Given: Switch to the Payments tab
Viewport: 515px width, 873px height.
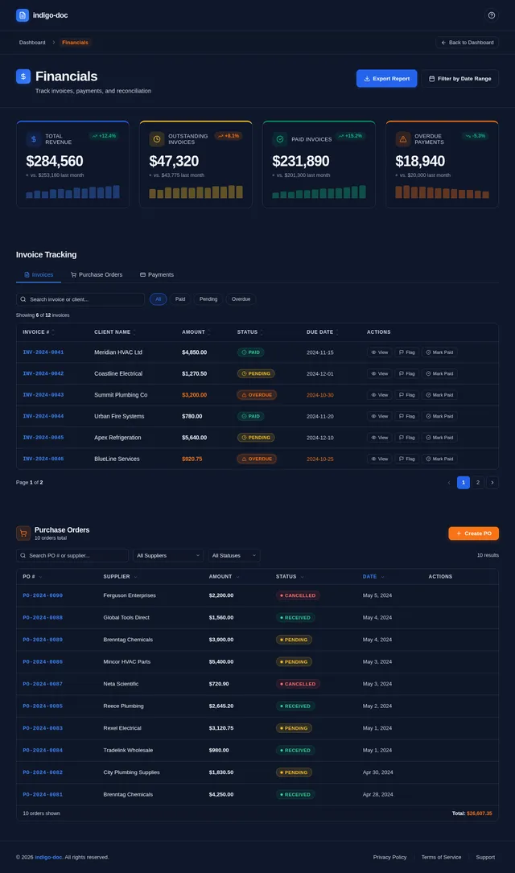Looking at the screenshot, I should click(x=156, y=274).
